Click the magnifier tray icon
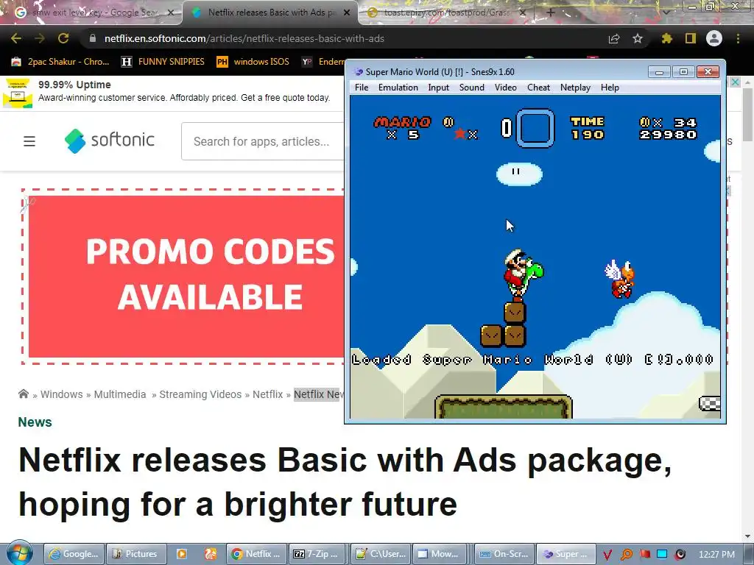The height and width of the screenshot is (565, 754). click(627, 555)
